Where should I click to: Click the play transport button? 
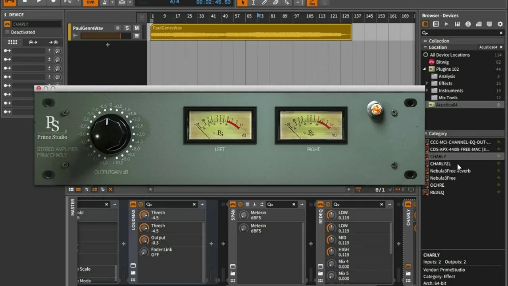pos(39,2)
